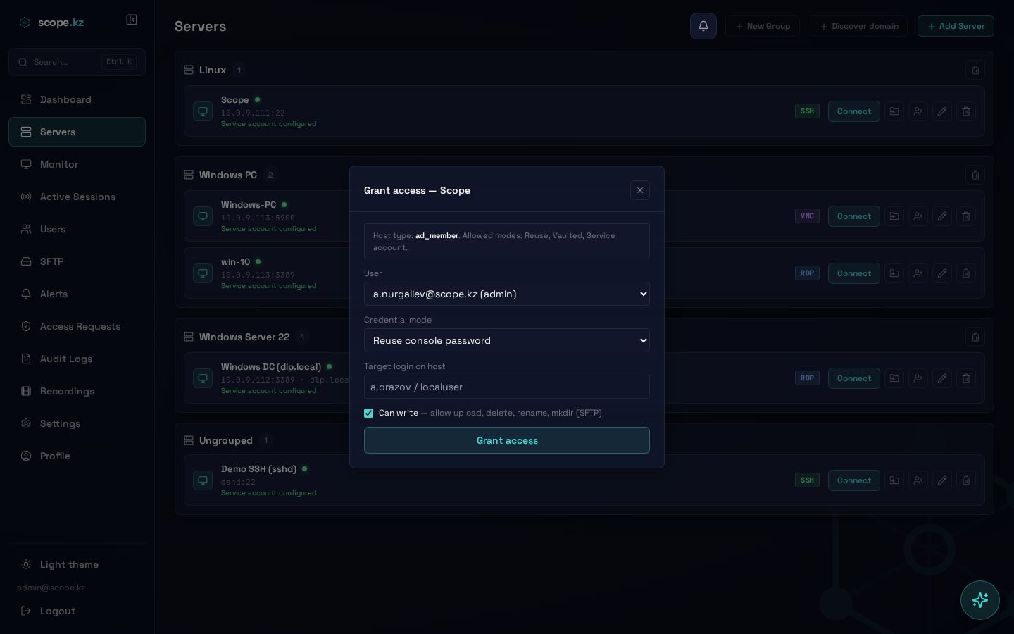
Task: Click Connect on the Scope server row
Action: (x=853, y=111)
